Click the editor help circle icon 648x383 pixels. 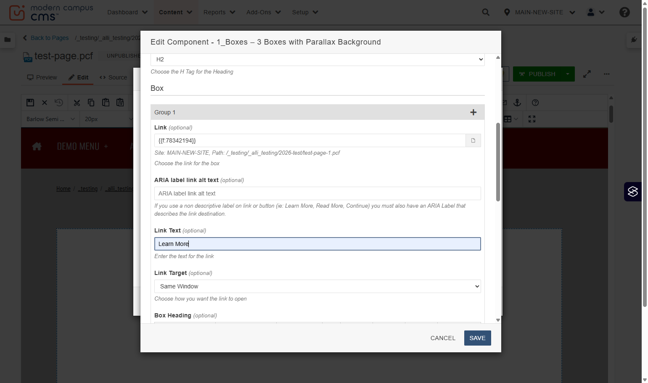tap(535, 103)
